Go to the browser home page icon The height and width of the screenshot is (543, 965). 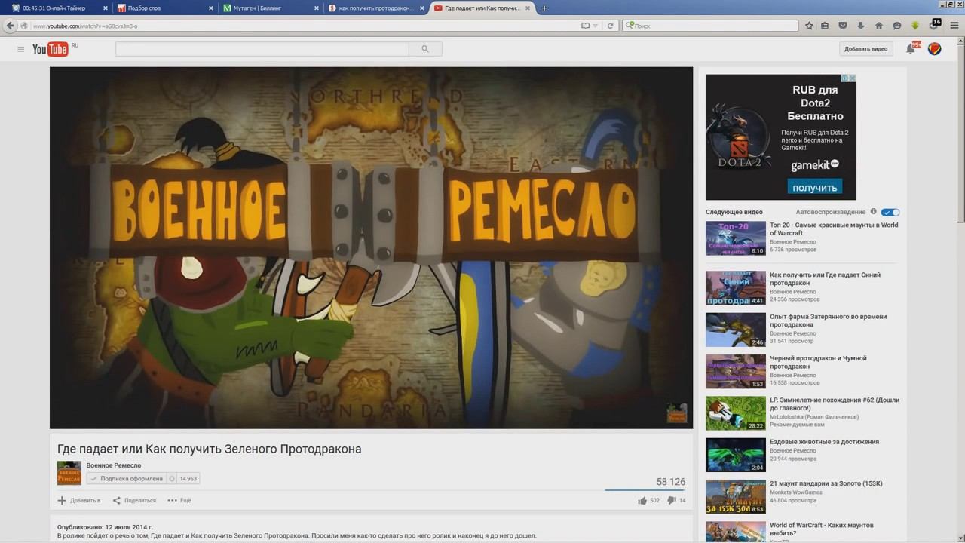pyautogui.click(x=879, y=26)
